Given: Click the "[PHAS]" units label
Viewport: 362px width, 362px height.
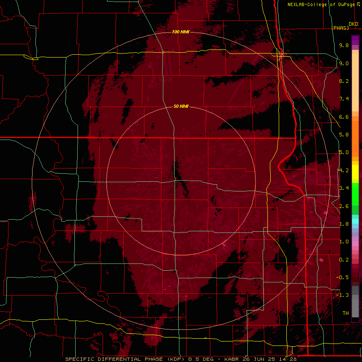Looking at the screenshot, I should click(x=340, y=28).
